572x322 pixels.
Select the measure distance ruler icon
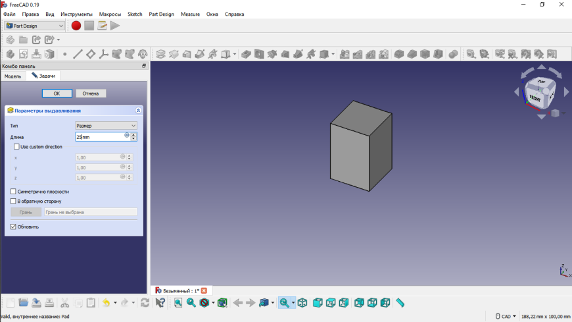(400, 303)
